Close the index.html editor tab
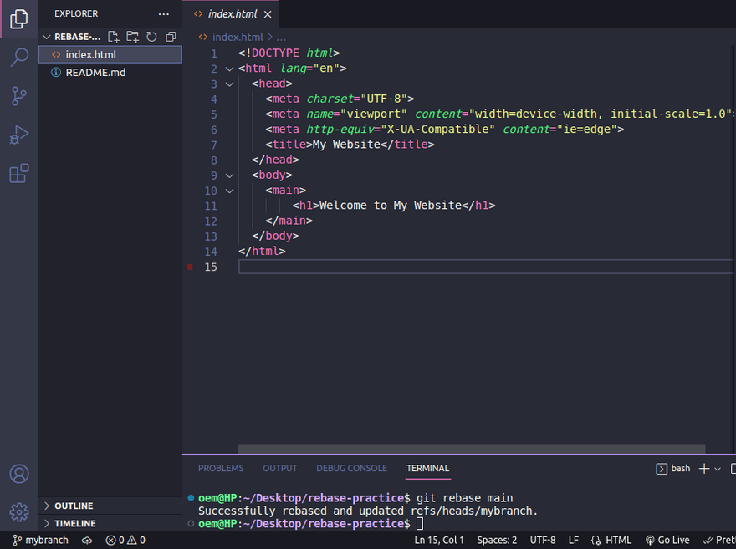Viewport: 736px width, 549px height. click(268, 14)
